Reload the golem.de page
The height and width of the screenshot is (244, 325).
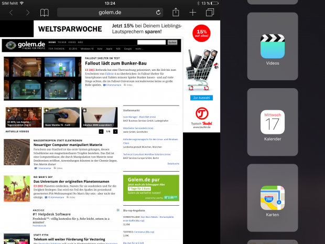(158, 13)
